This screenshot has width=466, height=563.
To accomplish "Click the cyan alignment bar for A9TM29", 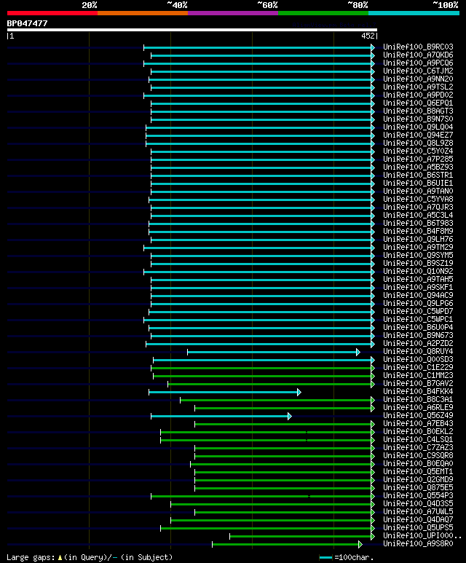I will [x=258, y=248].
